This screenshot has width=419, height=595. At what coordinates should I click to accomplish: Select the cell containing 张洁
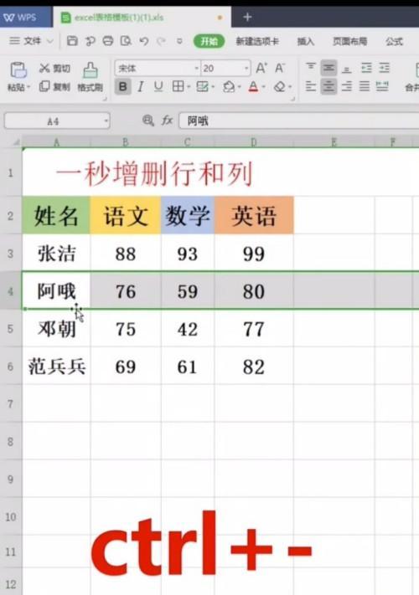[56, 253]
